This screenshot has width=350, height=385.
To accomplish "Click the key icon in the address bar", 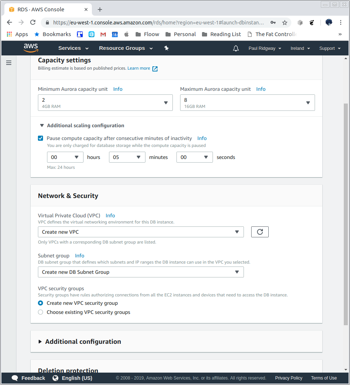I will pyautogui.click(x=273, y=22).
